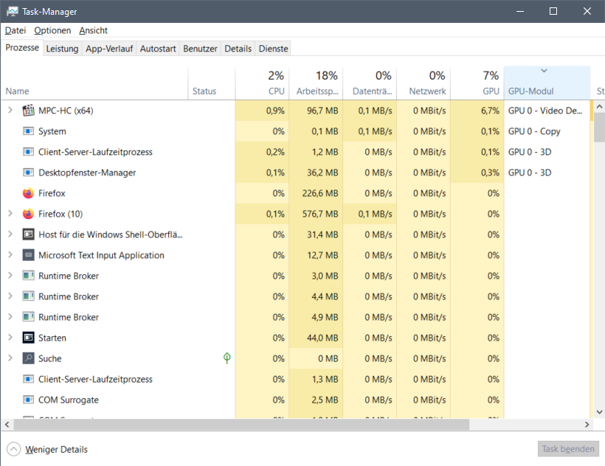The image size is (605, 466).
Task: Switch to the Autostart tab
Action: click(x=158, y=49)
